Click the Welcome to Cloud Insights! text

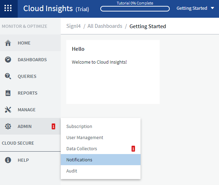[x=99, y=62]
